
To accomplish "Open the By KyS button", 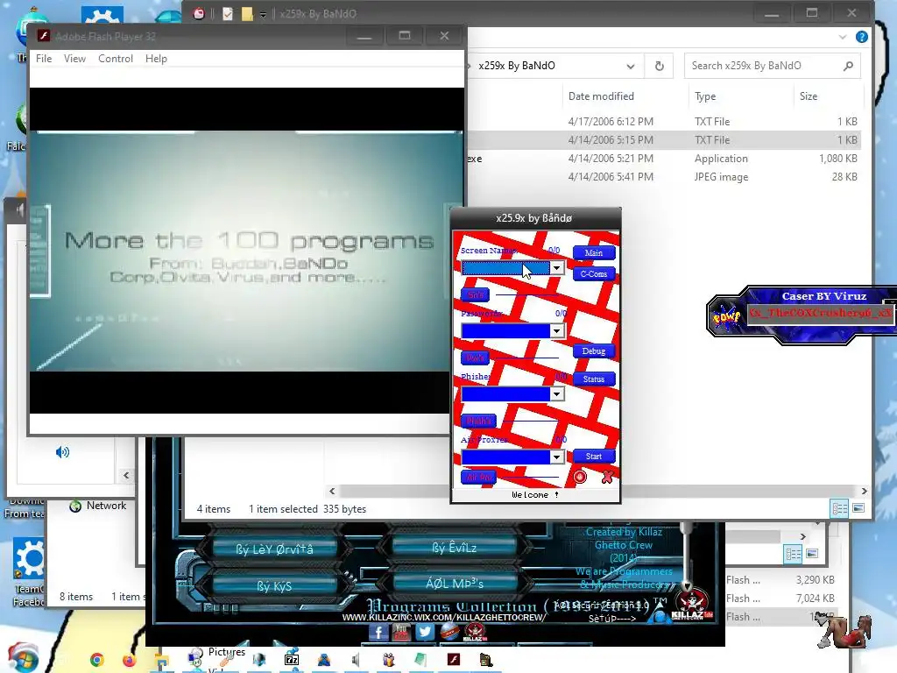I will pos(274,586).
